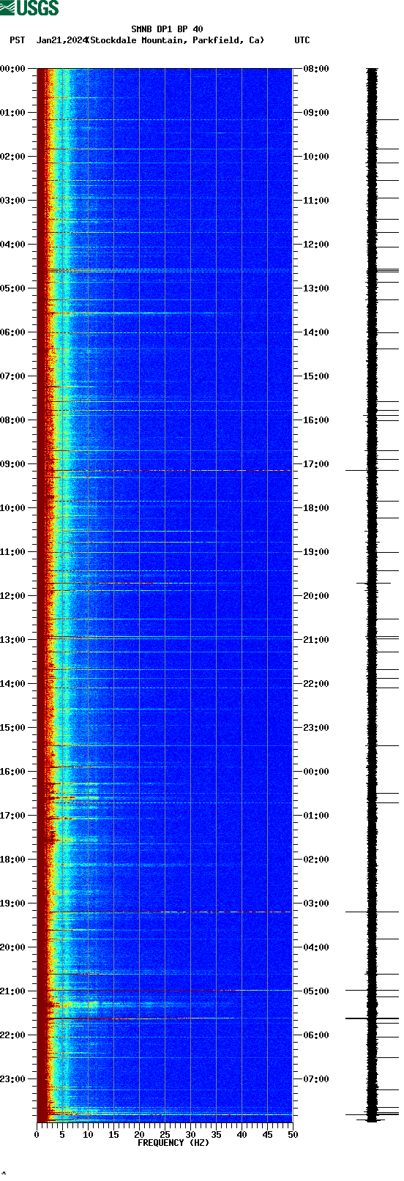Click the seismogram waveform trace
Screen dimensions: 404x1181
(x=373, y=595)
